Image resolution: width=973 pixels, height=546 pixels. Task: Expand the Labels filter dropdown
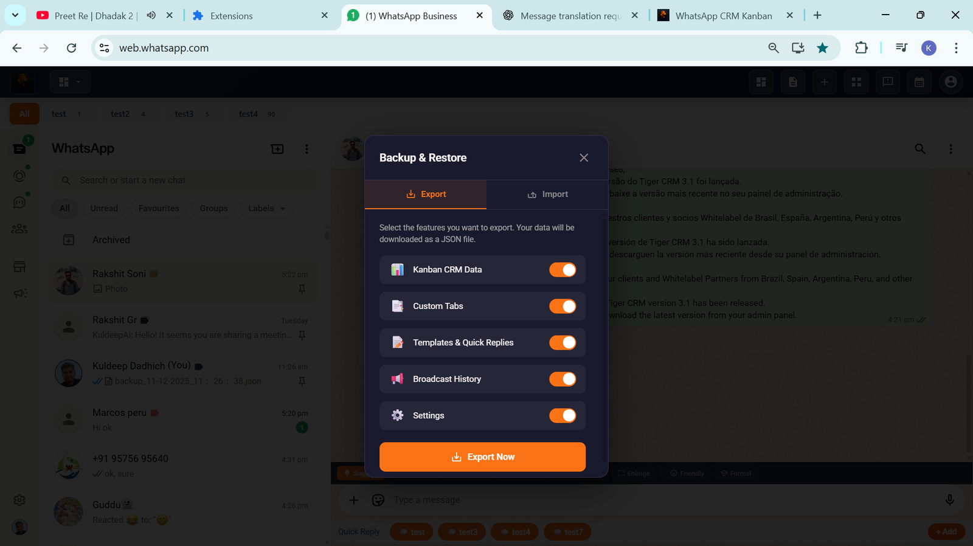[267, 209]
